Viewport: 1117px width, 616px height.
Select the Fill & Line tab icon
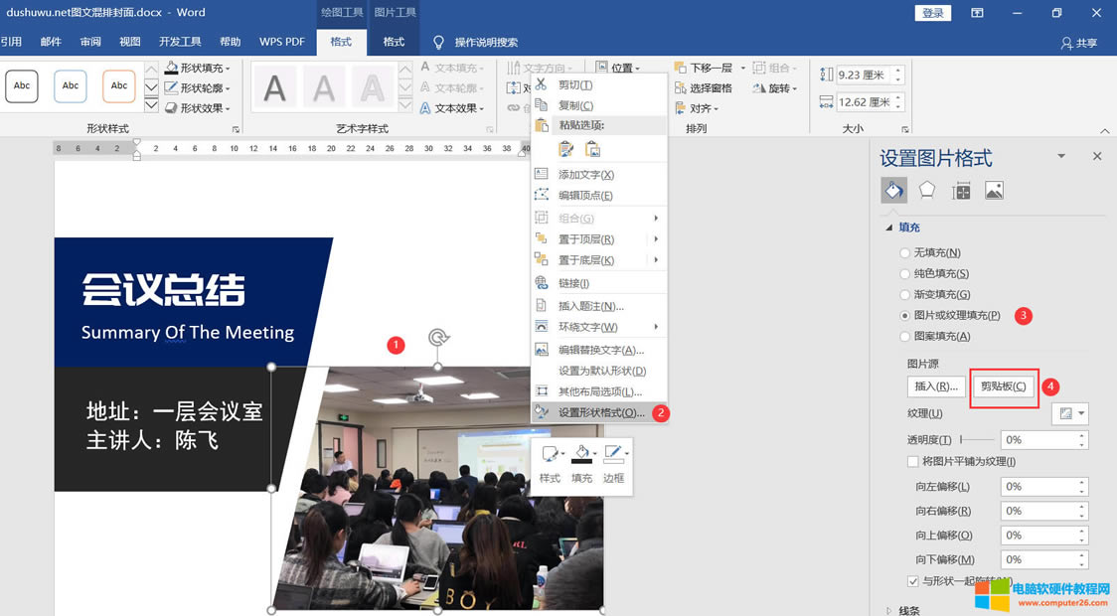pyautogui.click(x=894, y=190)
